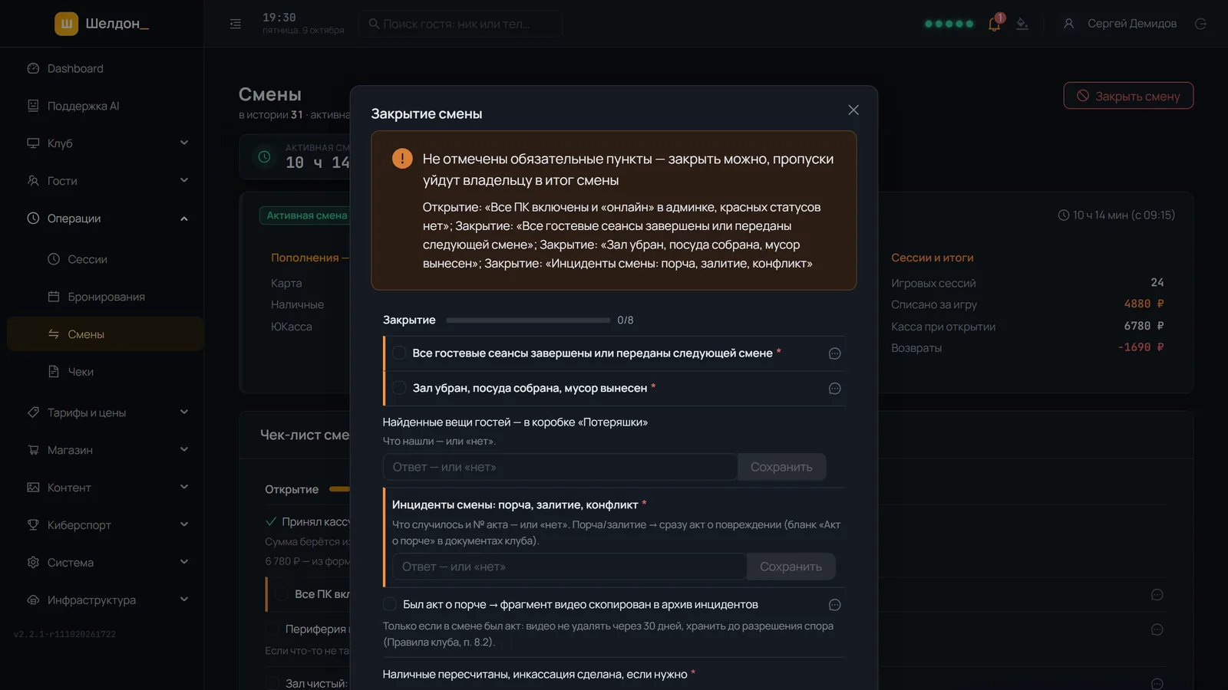Click the Закрыть смену button
The height and width of the screenshot is (690, 1228).
point(1128,96)
